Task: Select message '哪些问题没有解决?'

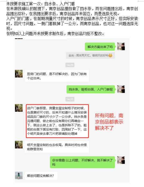Action: [x=41, y=176]
